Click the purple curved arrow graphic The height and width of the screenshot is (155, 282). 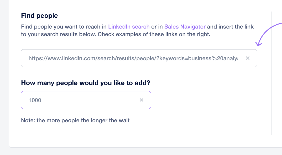click(x=269, y=34)
